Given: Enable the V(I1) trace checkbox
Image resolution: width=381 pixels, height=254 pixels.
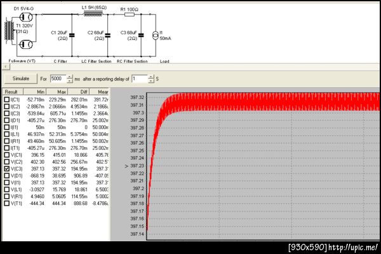Looking at the screenshot, I should 7,182.
